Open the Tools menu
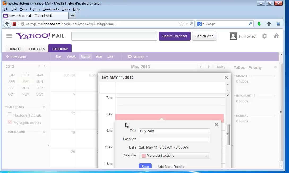The height and width of the screenshot is (173, 289). (x=66, y=9)
